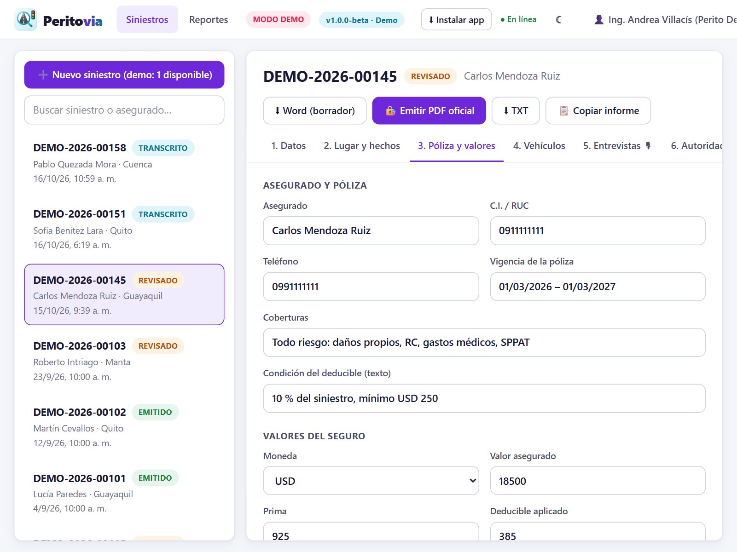
Task: Click the user profile avatar icon
Action: pyautogui.click(x=599, y=20)
